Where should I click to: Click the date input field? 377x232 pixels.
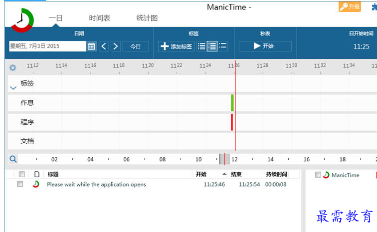point(47,46)
